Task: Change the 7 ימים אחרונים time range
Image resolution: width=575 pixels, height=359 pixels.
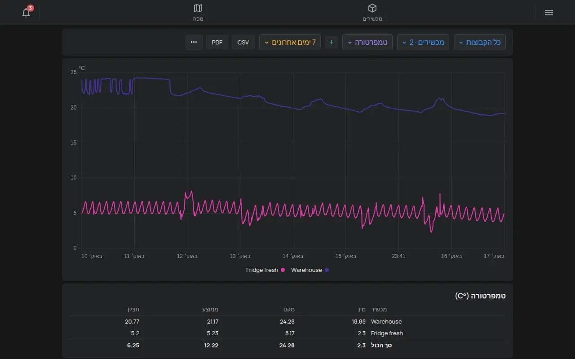Action: (x=290, y=42)
